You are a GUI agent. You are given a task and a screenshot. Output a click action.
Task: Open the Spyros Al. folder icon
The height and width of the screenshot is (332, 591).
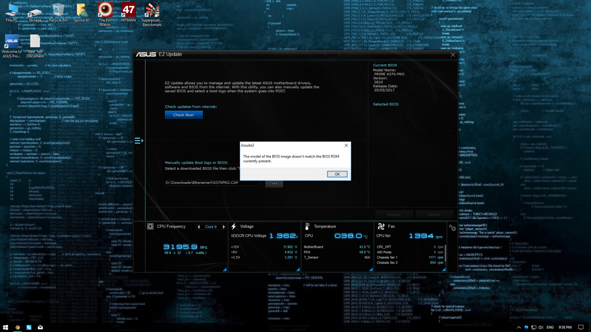(x=82, y=12)
